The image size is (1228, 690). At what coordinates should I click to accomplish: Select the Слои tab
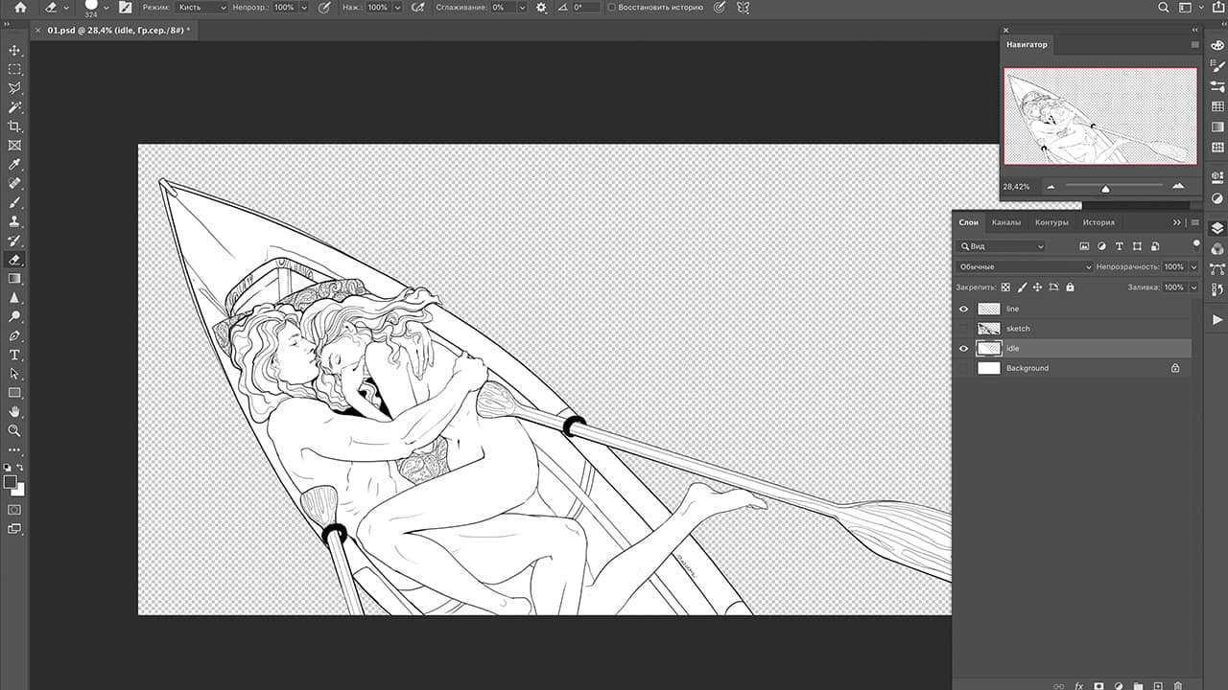pyautogui.click(x=969, y=222)
